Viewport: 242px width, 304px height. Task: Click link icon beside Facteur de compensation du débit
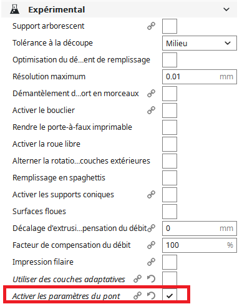coord(151,245)
